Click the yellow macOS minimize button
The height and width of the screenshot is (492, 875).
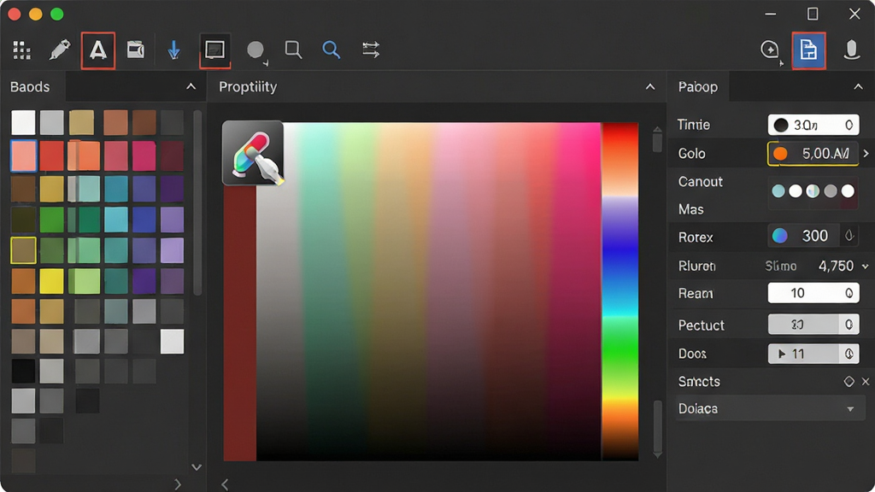click(x=36, y=14)
